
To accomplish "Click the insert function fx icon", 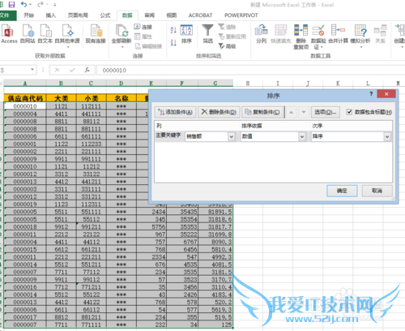I will click(x=87, y=70).
